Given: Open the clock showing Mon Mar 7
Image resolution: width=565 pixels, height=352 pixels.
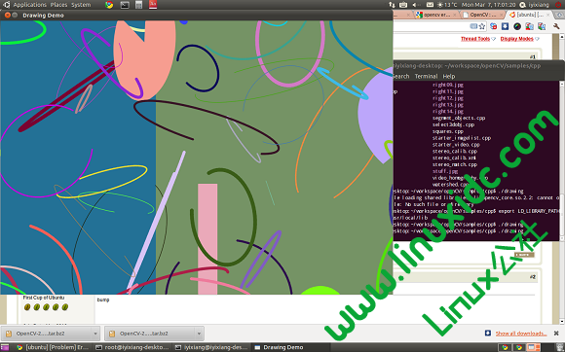Looking at the screenshot, I should 488,5.
